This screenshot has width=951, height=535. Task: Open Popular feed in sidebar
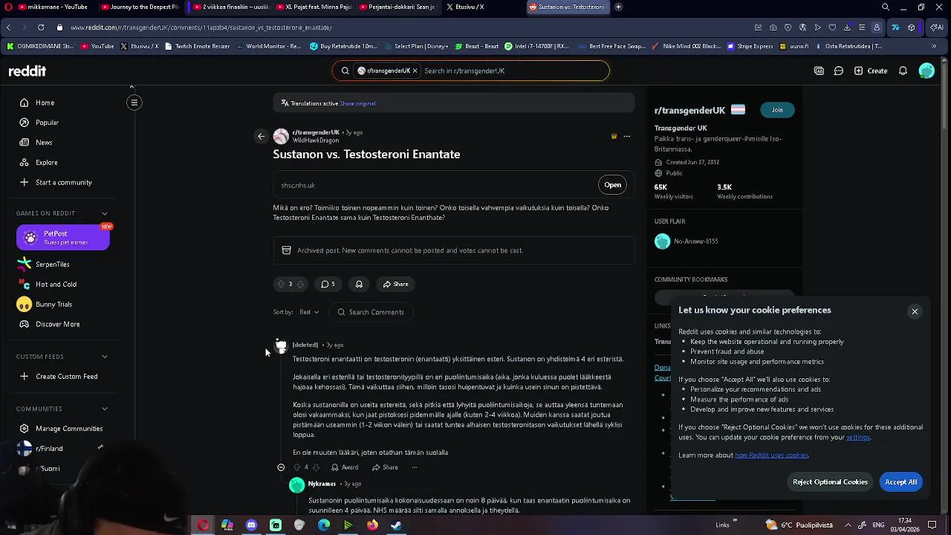[x=47, y=123]
